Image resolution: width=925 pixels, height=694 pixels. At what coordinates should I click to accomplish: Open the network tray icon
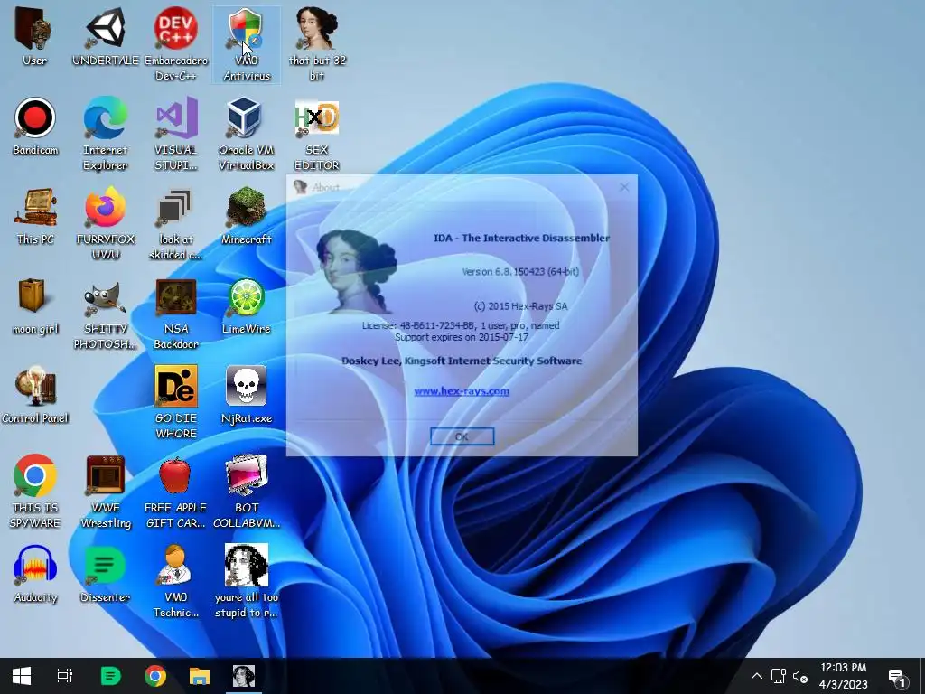[x=779, y=676]
